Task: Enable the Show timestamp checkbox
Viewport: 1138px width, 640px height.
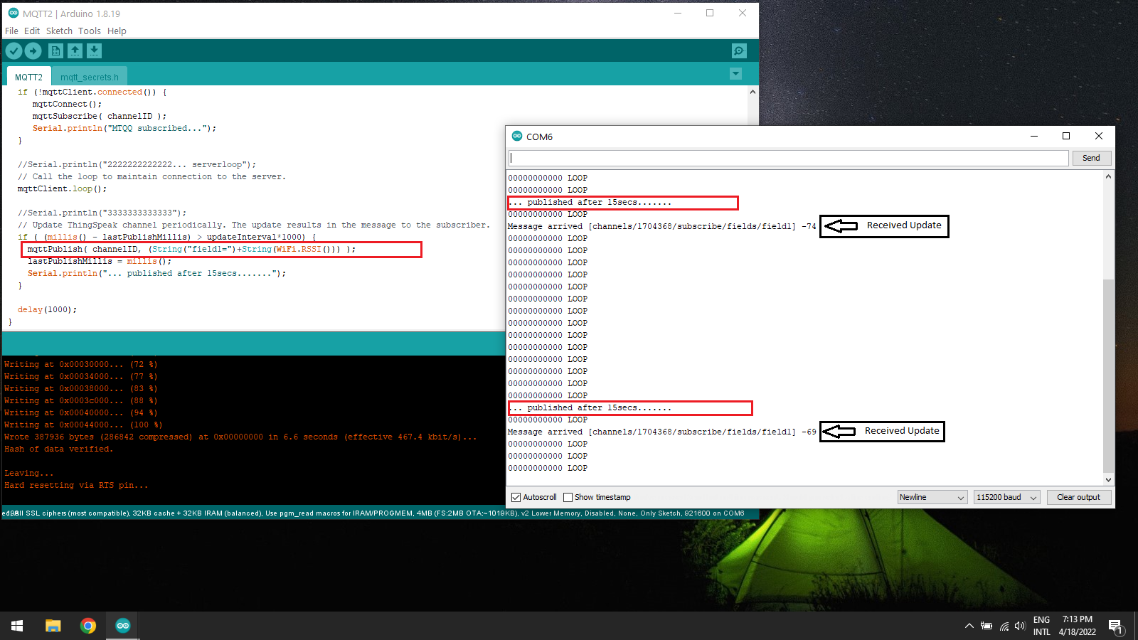Action: pyautogui.click(x=568, y=498)
